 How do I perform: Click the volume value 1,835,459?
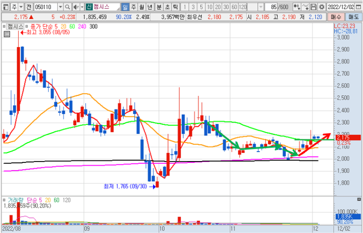point(95,17)
